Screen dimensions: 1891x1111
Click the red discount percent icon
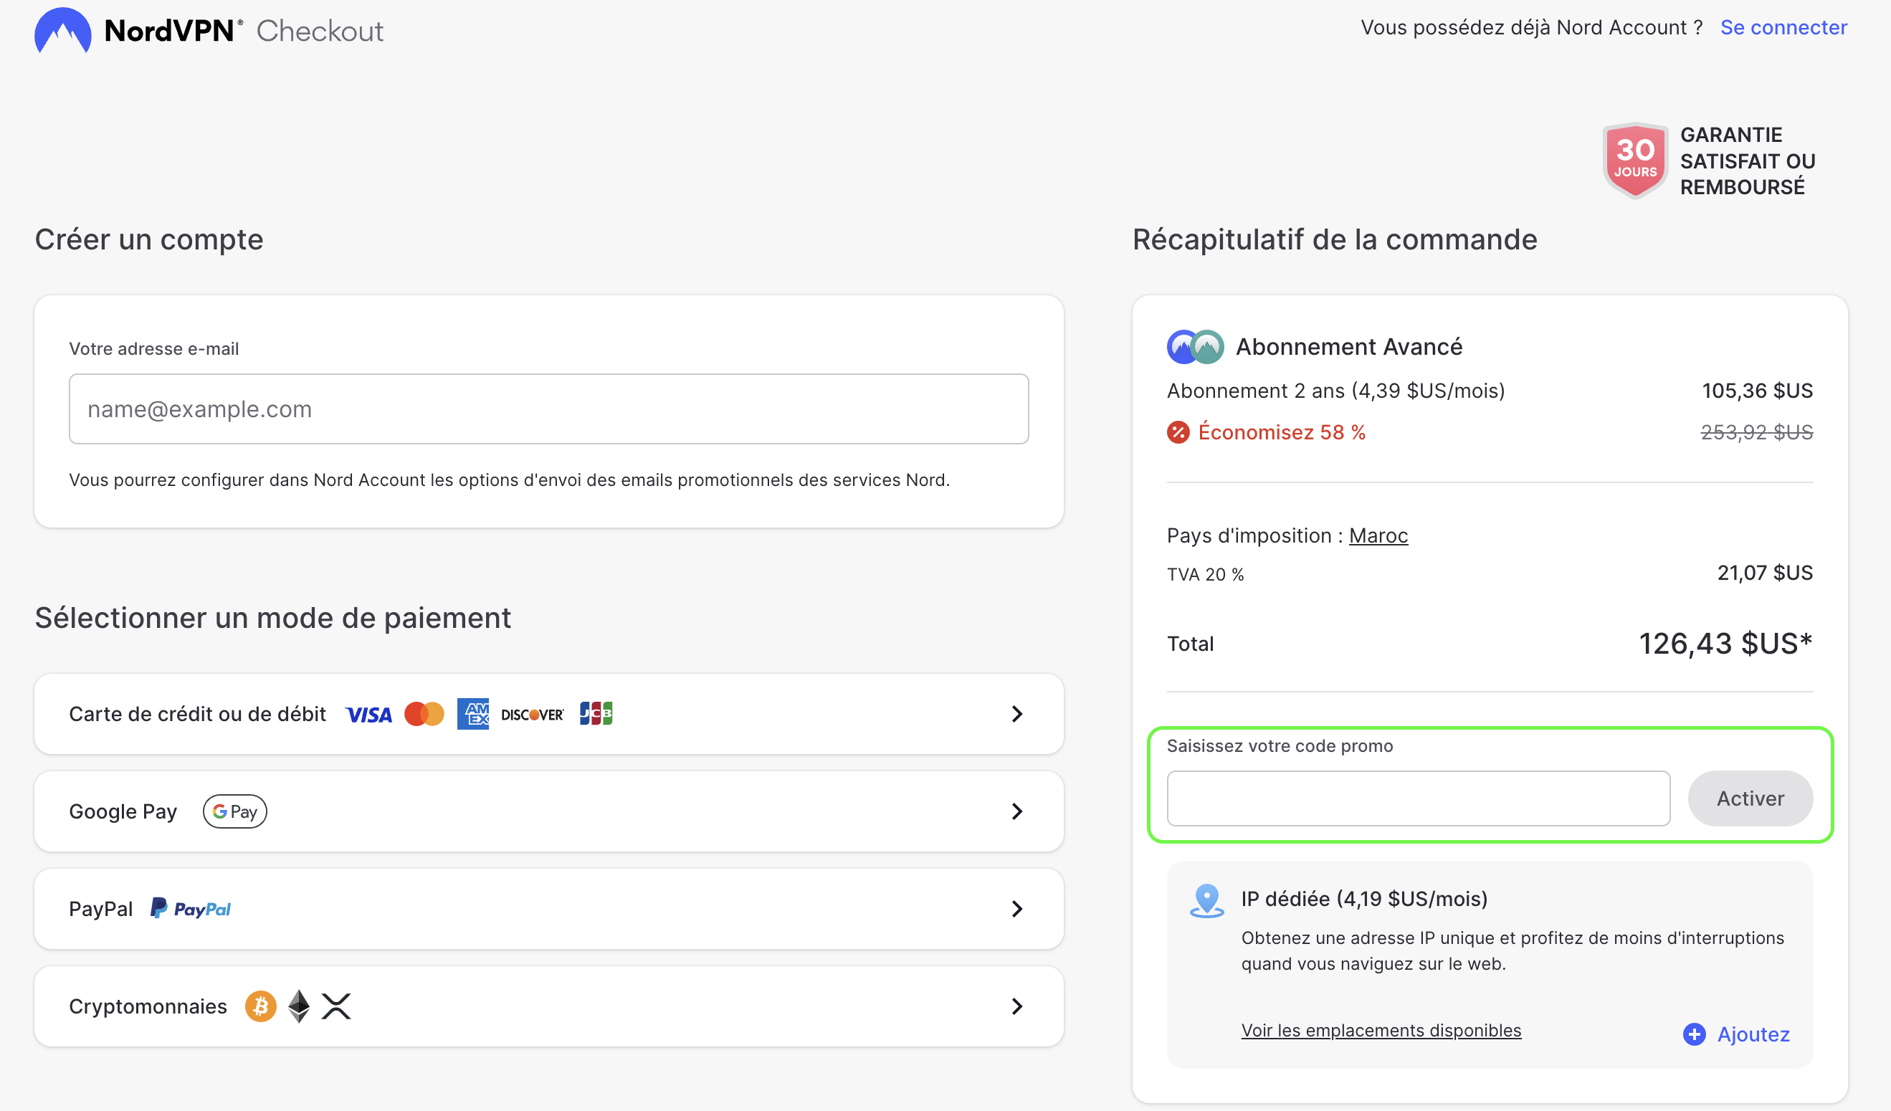[1178, 432]
